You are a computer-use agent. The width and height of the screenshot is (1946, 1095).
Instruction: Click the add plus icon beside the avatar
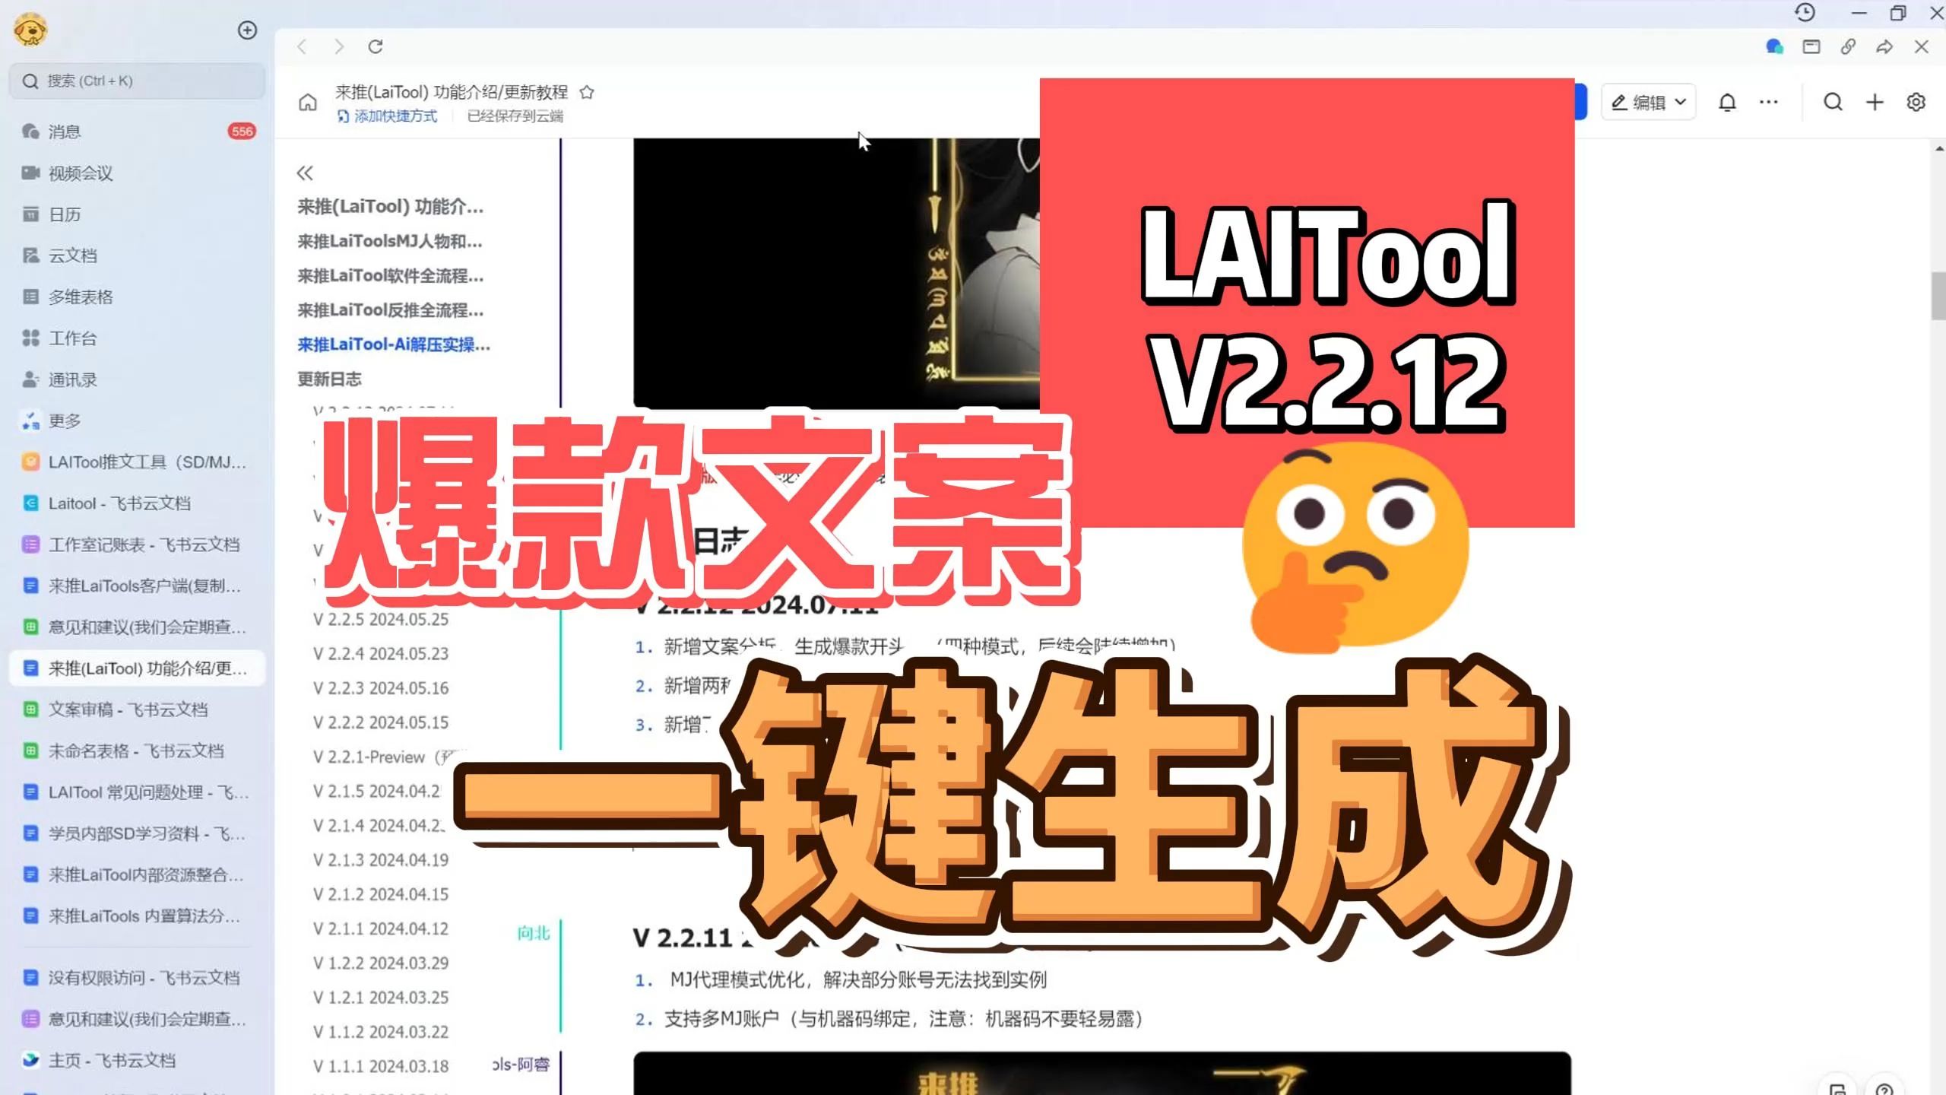(x=247, y=30)
